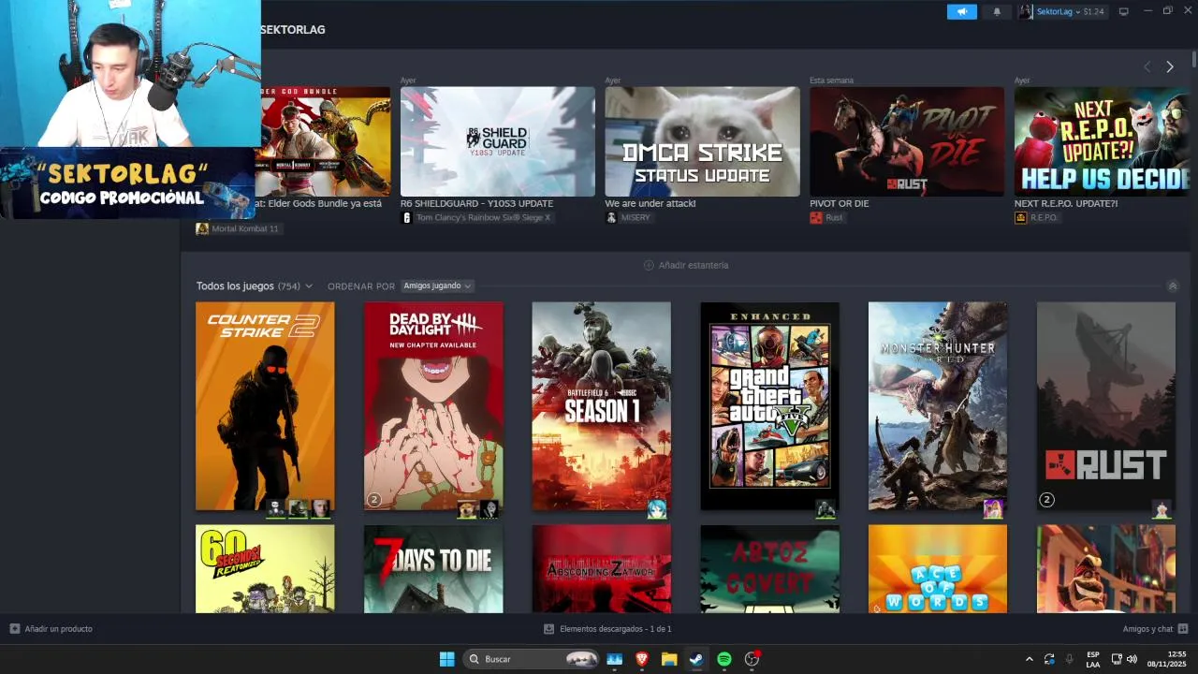Viewport: 1198px width, 674px height.
Task: Open the Rust game cover
Action: click(1106, 406)
